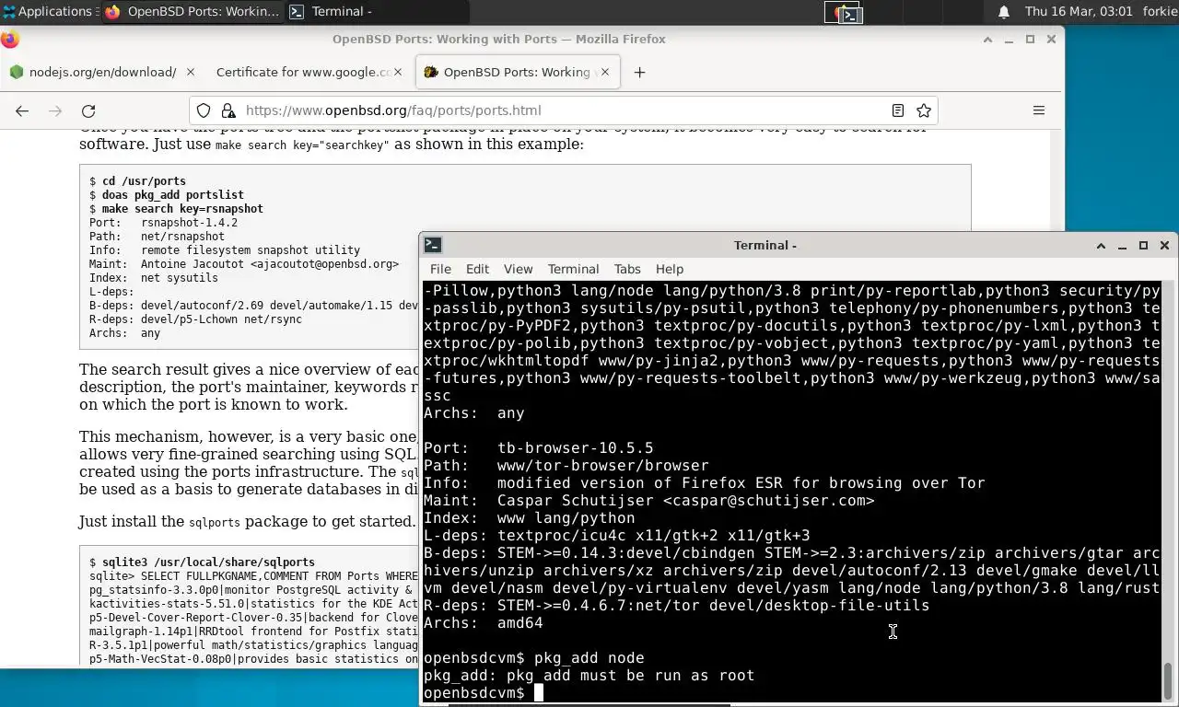Viewport: 1179px width, 707px height.
Task: Maximize the Terminal window
Action: (1143, 246)
